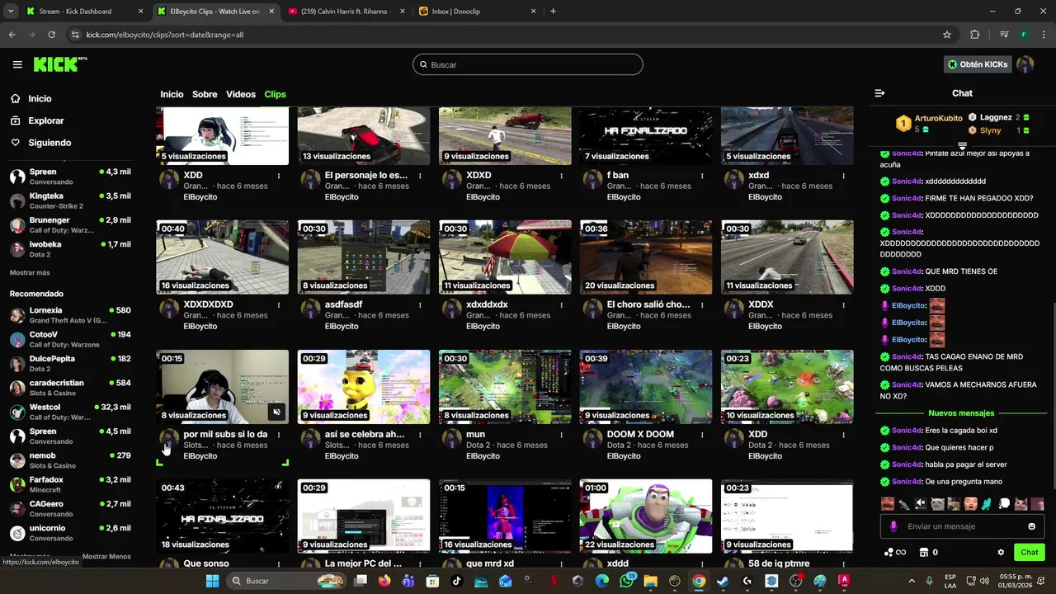1056x594 pixels.
Task: Switch to the channel's Inicio tab
Action: click(172, 94)
